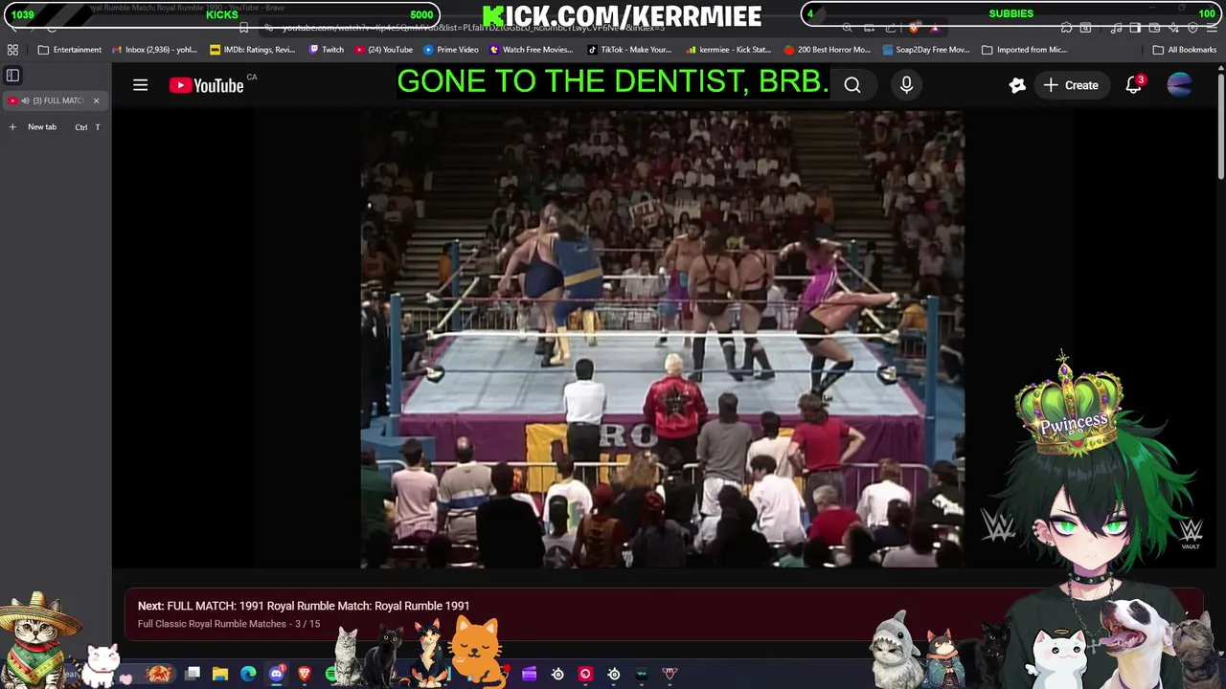Open the YouTube account avatar menu

(1180, 85)
